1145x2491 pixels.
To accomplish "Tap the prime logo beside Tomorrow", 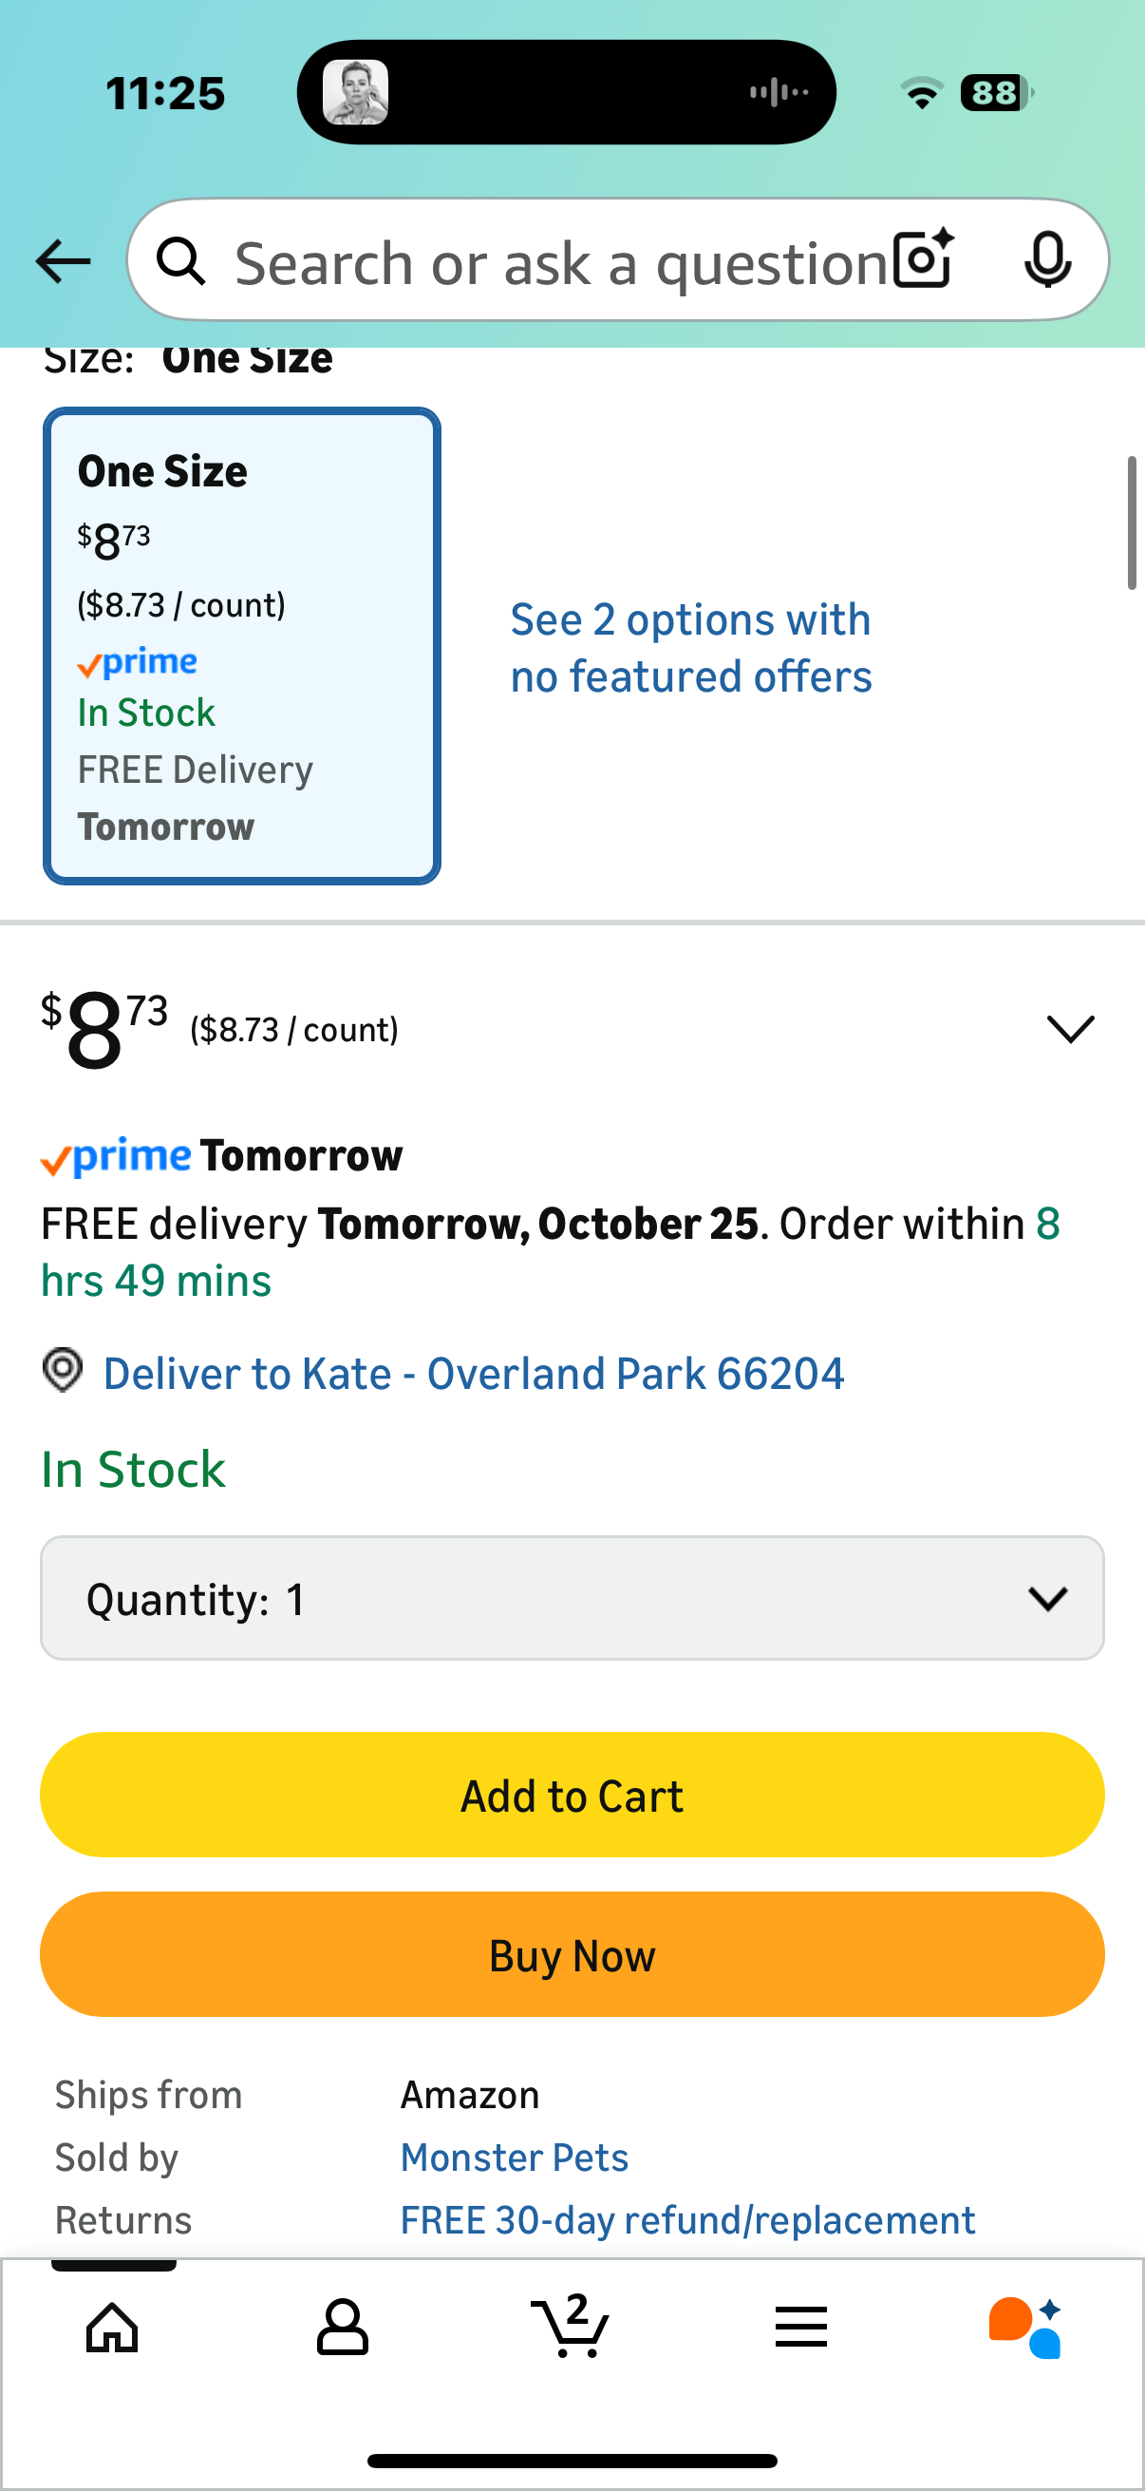I will [x=117, y=1156].
